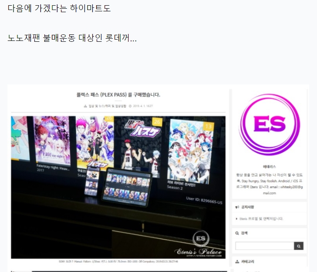The width and height of the screenshot is (317, 272).
Task: Click the clock icon beside post date
Action: [130, 106]
